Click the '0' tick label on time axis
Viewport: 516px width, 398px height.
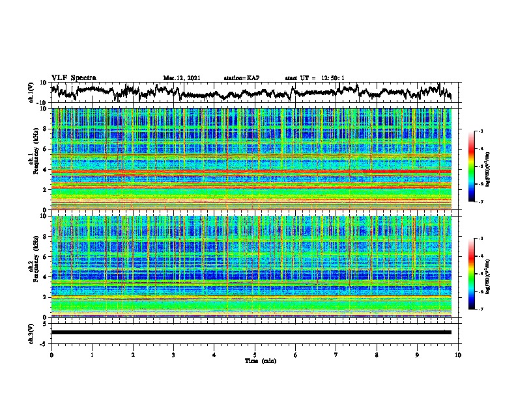(51, 355)
